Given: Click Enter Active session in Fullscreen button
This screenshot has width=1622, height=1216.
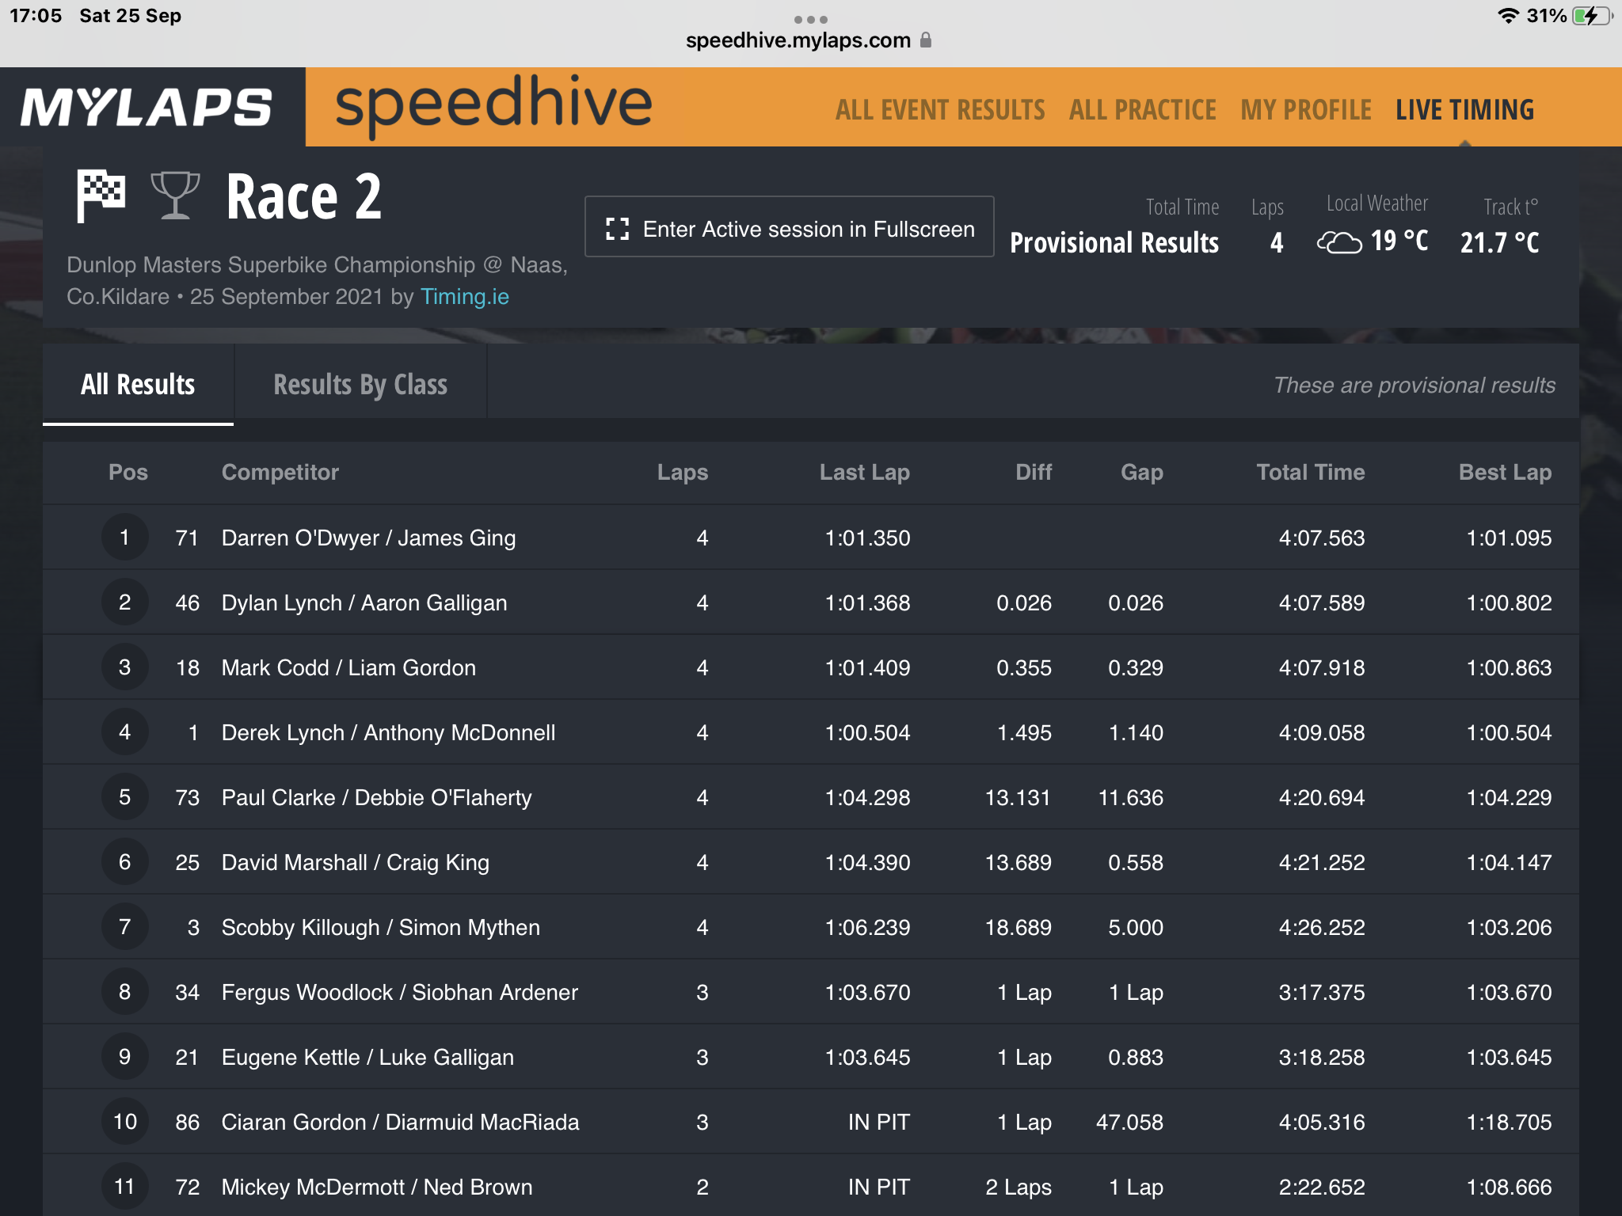Looking at the screenshot, I should point(790,227).
